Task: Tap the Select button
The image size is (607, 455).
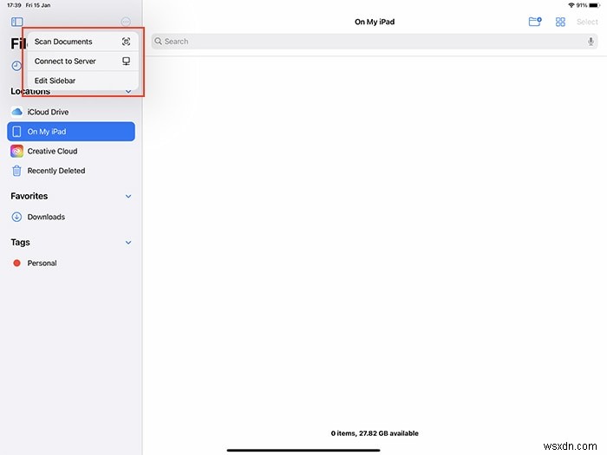Action: coord(587,22)
